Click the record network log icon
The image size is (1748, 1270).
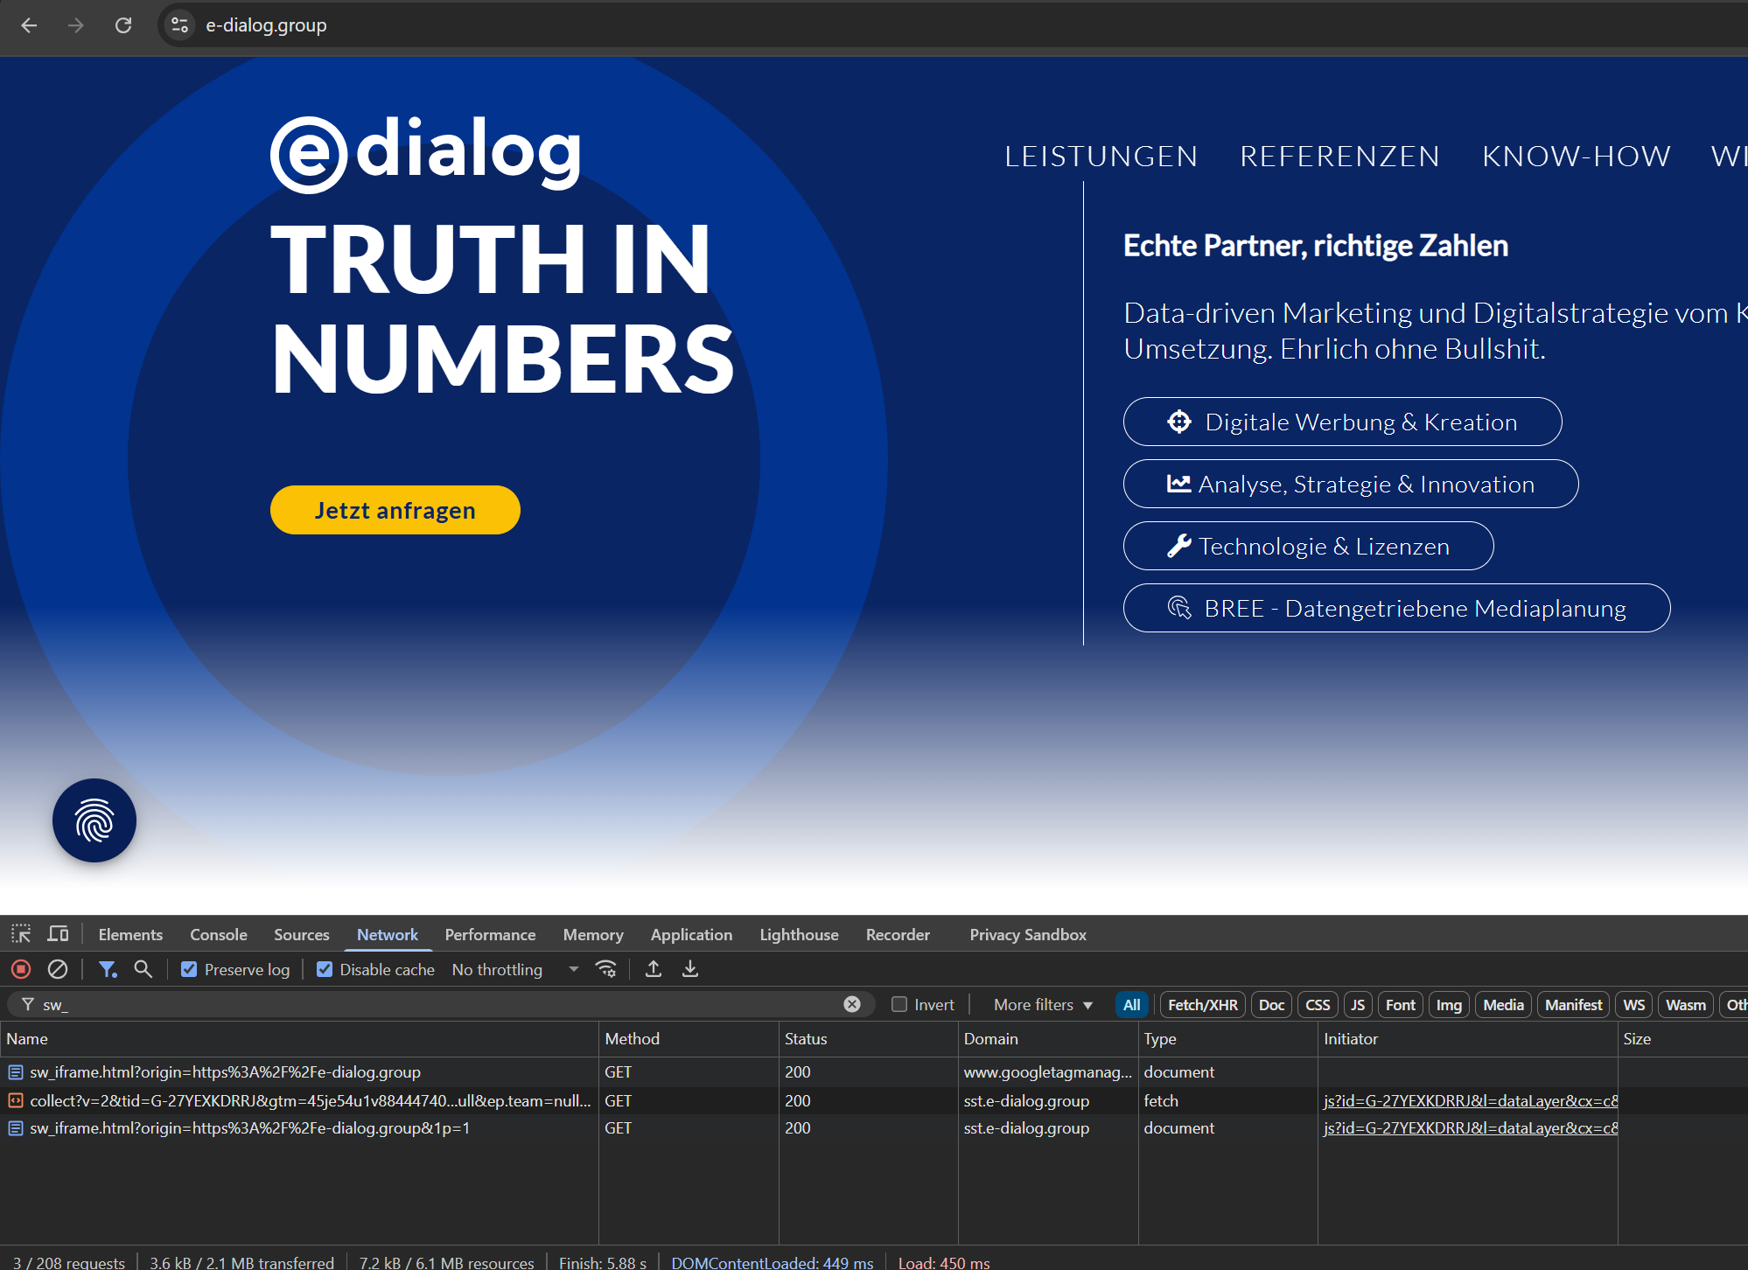pyautogui.click(x=21, y=969)
